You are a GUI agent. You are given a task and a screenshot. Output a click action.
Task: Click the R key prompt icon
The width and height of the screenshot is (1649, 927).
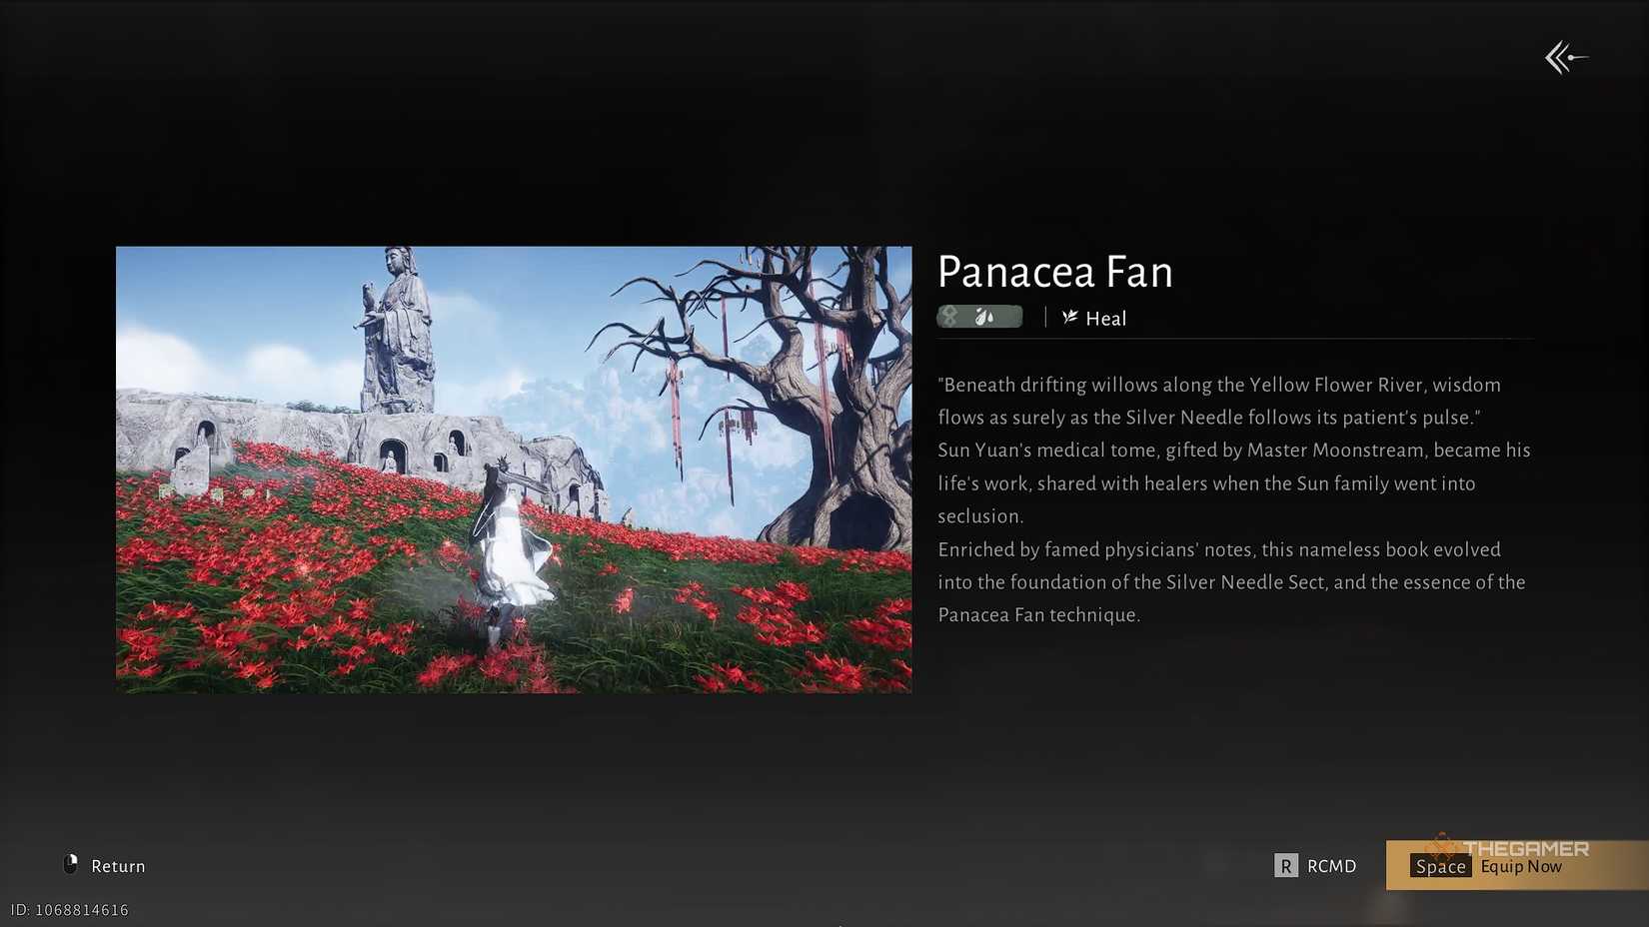[x=1288, y=865]
